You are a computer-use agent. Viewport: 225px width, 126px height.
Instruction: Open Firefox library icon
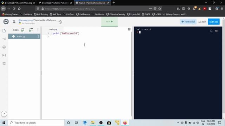pyautogui.click(x=178, y=9)
